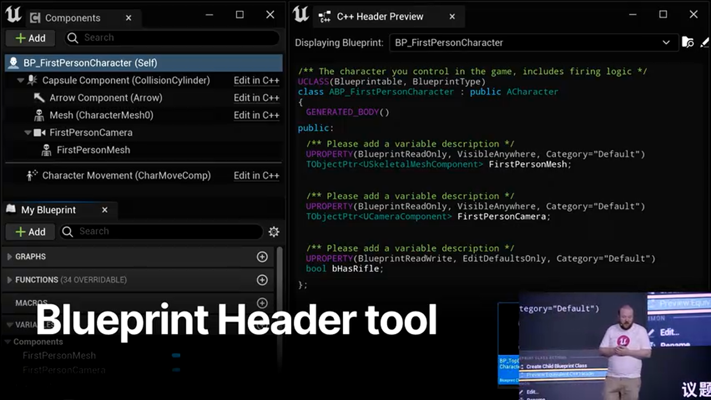Viewport: 711px width, 400px height.
Task: Select BP_FirstPersonCharacter (Self) in the tree
Action: (90, 63)
